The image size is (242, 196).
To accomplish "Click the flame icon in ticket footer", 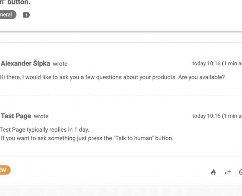I will click(213, 172).
